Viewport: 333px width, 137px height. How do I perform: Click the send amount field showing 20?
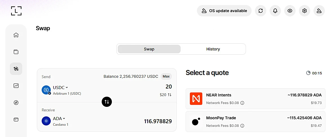pyautogui.click(x=169, y=87)
